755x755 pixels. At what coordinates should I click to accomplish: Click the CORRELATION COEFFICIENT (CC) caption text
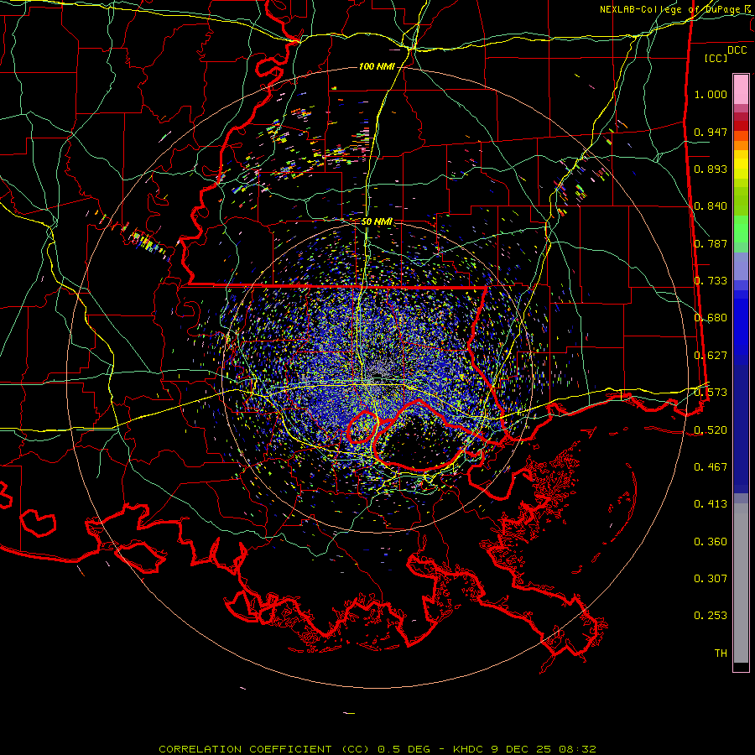(x=264, y=749)
